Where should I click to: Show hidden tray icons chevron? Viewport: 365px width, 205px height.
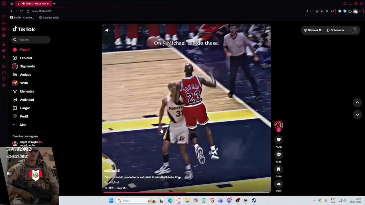(x=314, y=200)
